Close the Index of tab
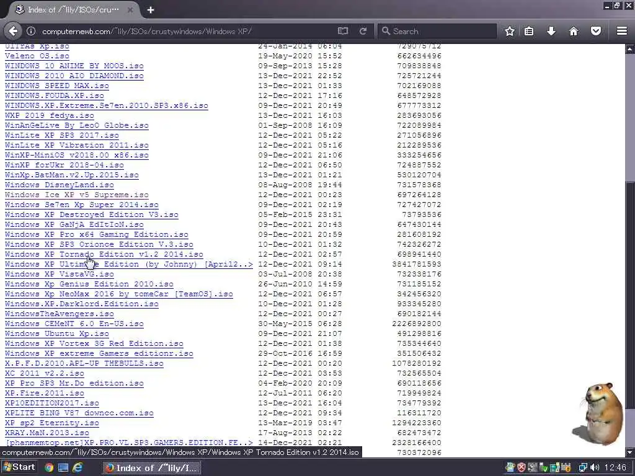 click(130, 10)
